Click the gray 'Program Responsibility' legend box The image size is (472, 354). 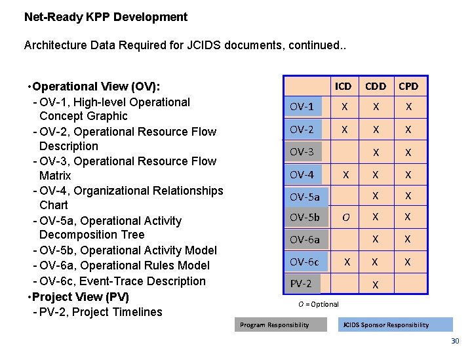(281, 324)
